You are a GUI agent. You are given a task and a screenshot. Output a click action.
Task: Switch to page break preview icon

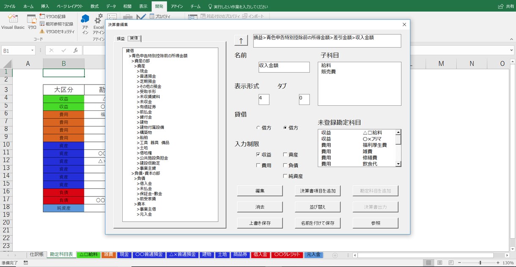pyautogui.click(x=450, y=263)
